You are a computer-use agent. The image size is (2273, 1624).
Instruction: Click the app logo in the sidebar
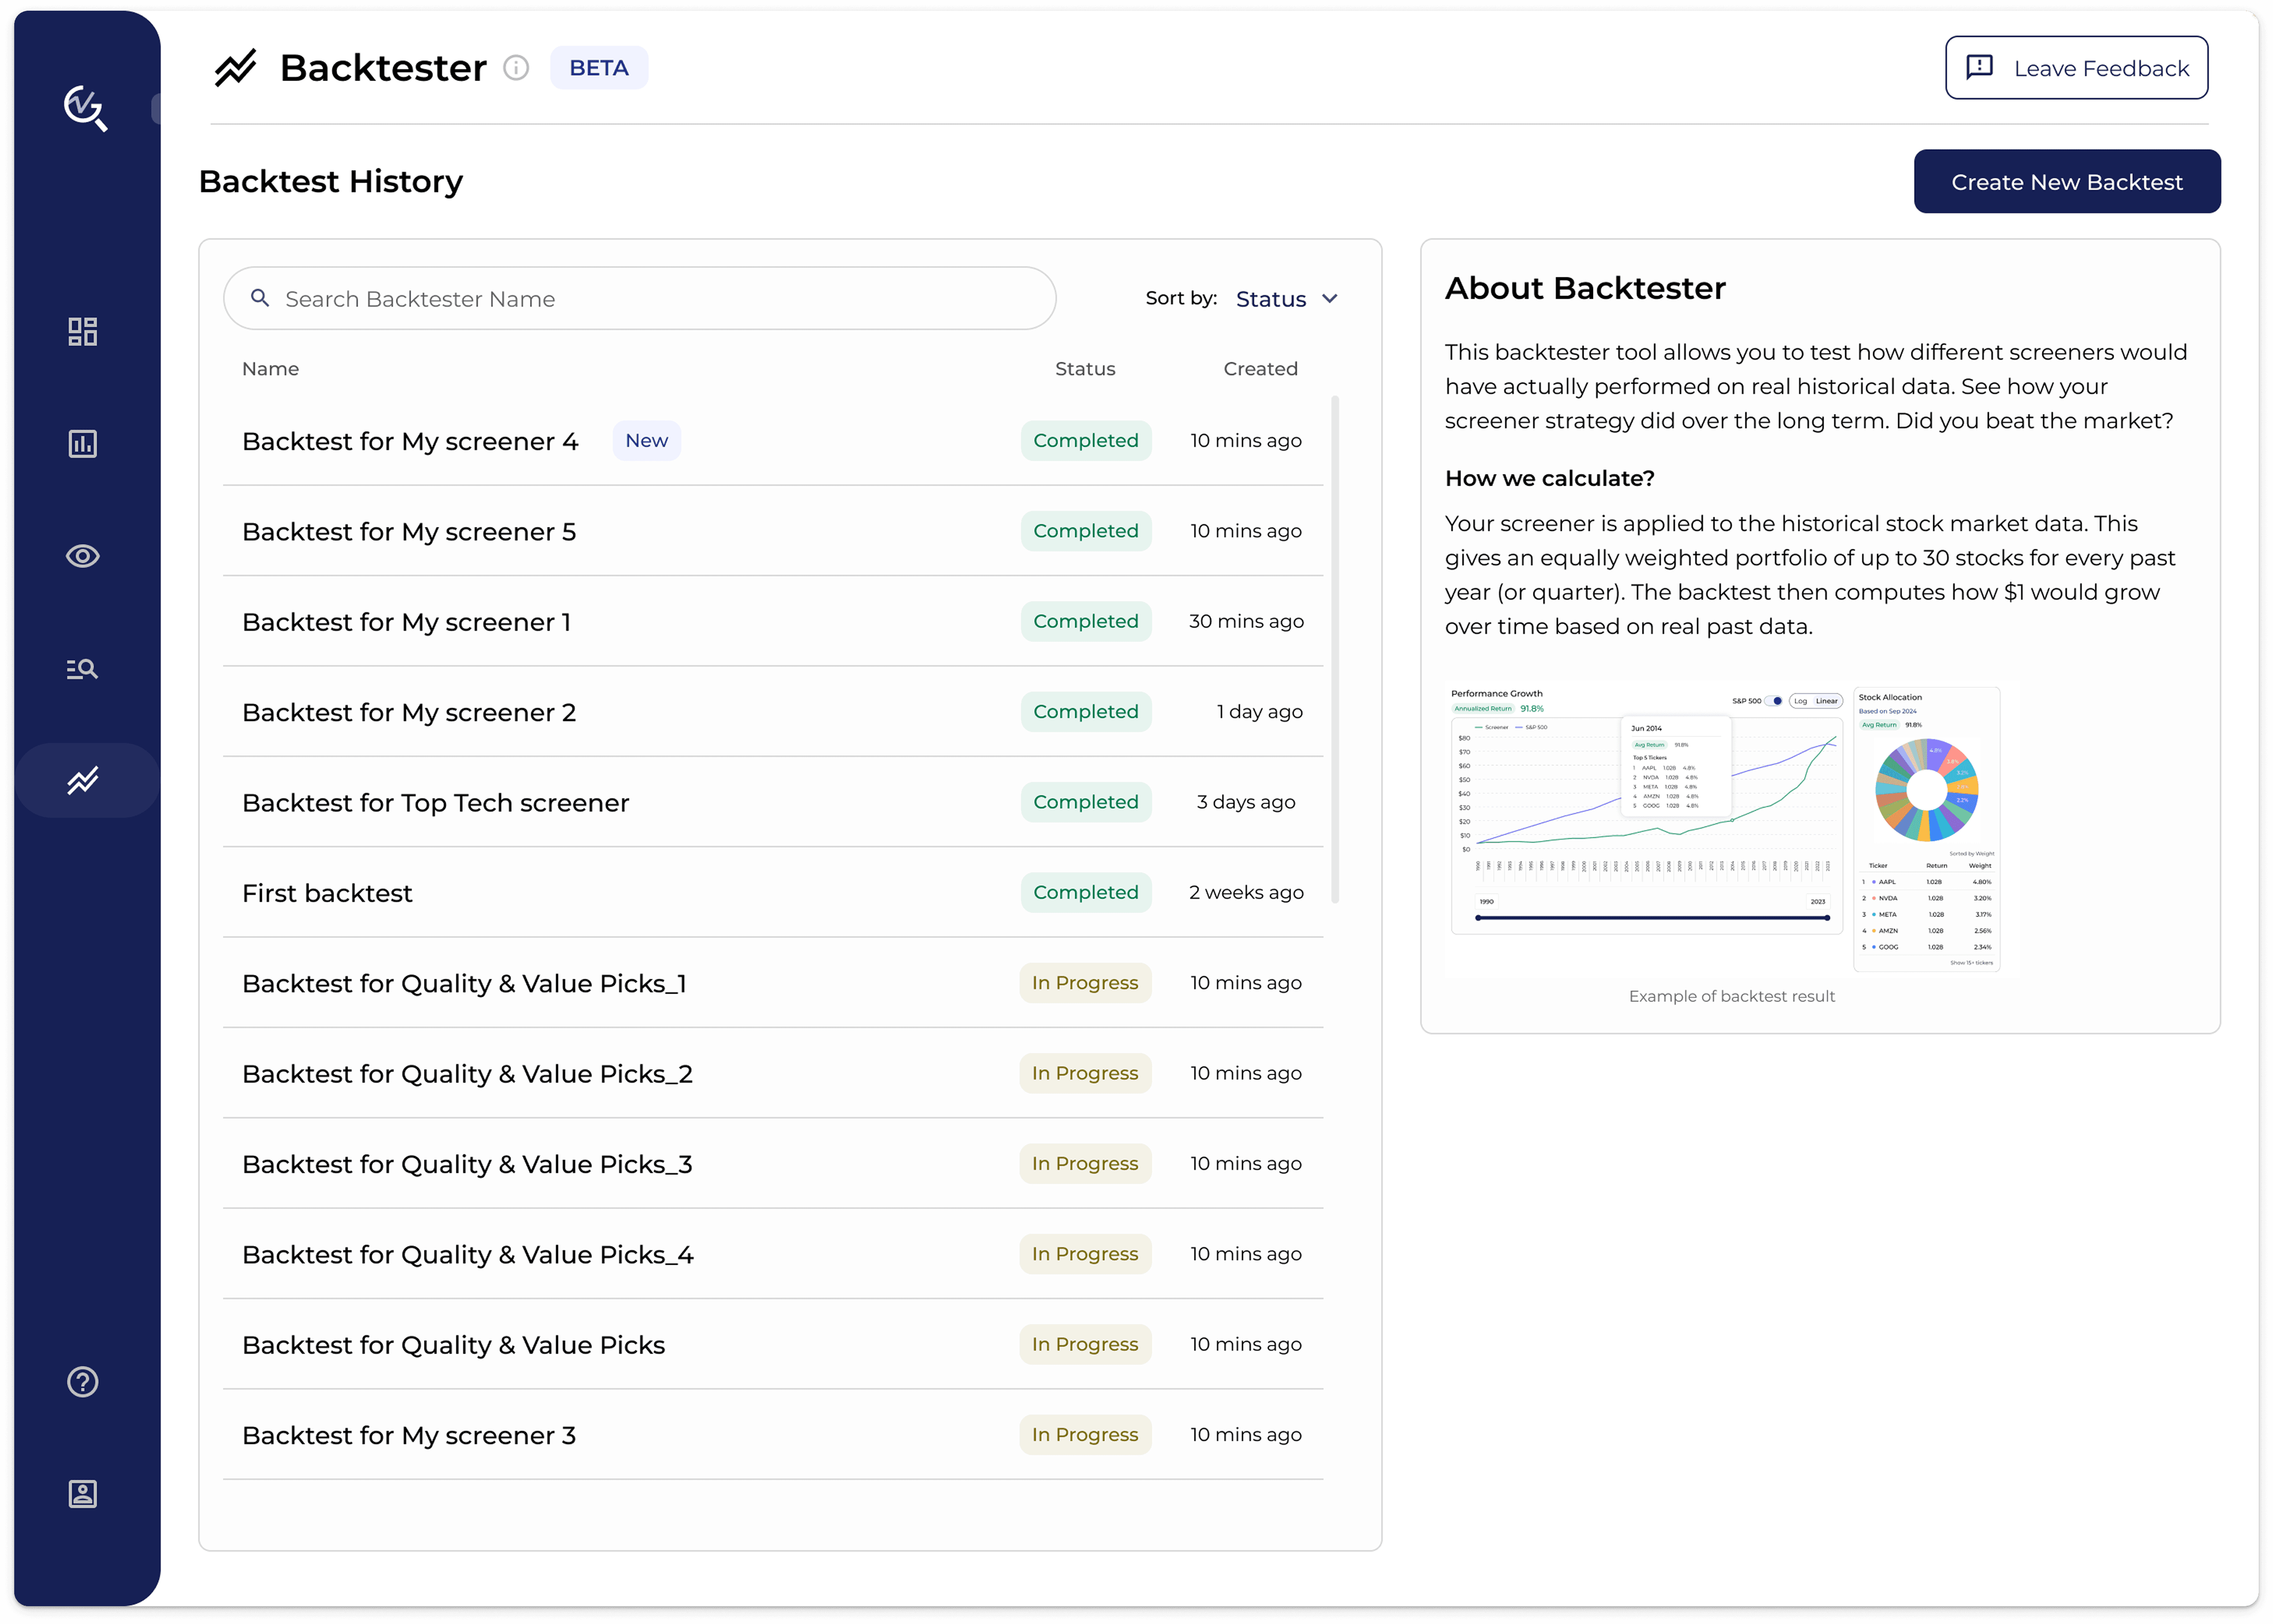pyautogui.click(x=85, y=107)
